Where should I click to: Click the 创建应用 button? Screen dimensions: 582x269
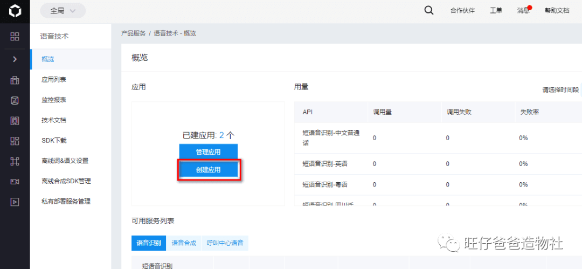tap(208, 170)
